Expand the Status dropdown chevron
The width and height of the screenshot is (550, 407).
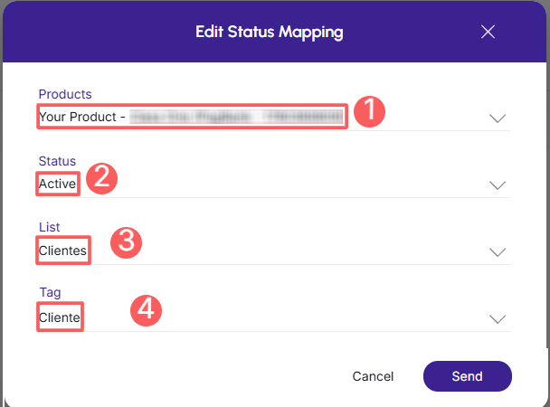pyautogui.click(x=498, y=185)
